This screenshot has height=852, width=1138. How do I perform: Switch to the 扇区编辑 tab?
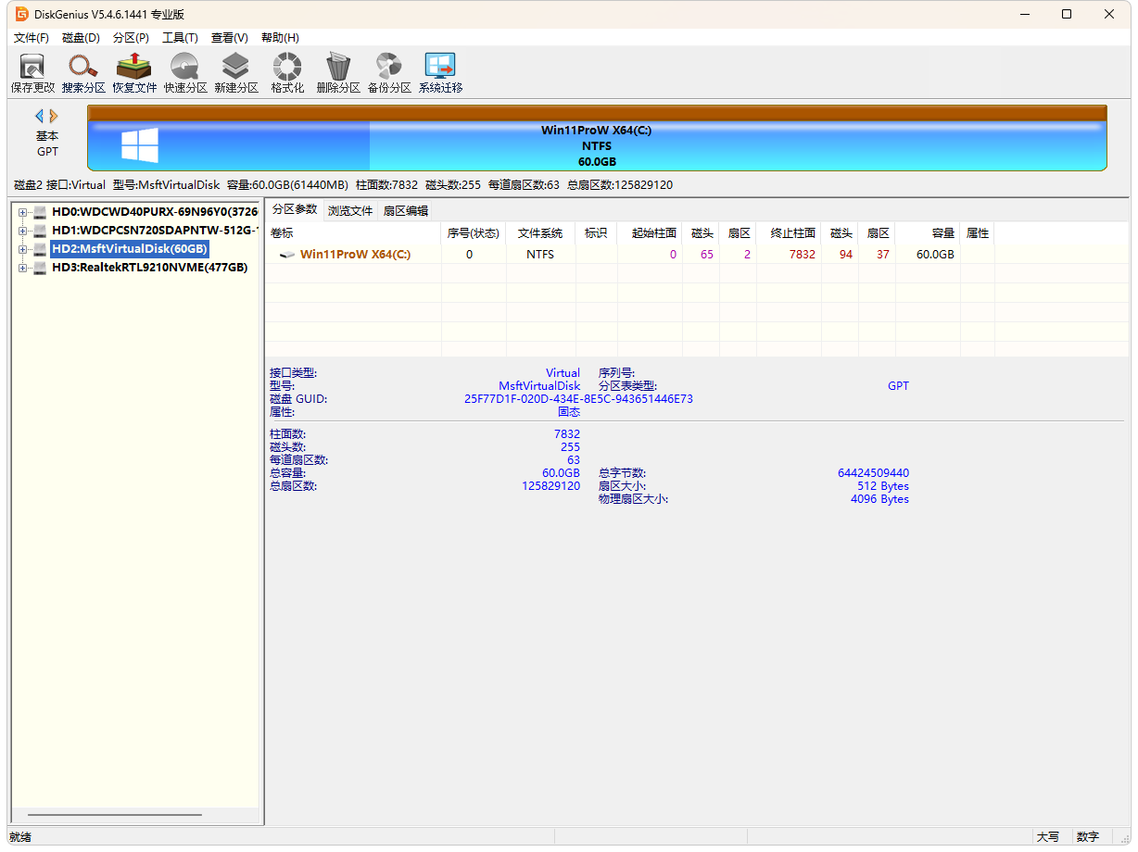[406, 210]
